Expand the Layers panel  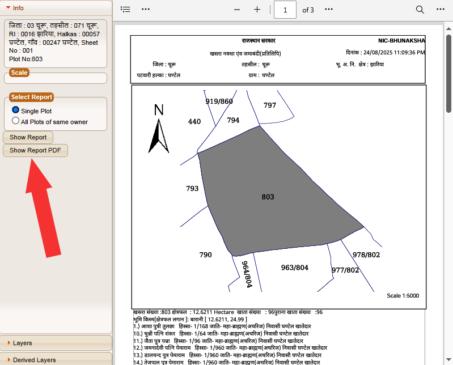56,343
